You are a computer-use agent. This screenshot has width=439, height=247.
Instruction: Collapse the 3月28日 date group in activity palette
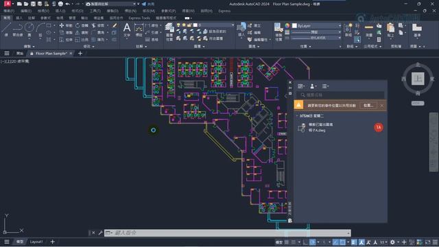coord(297,116)
